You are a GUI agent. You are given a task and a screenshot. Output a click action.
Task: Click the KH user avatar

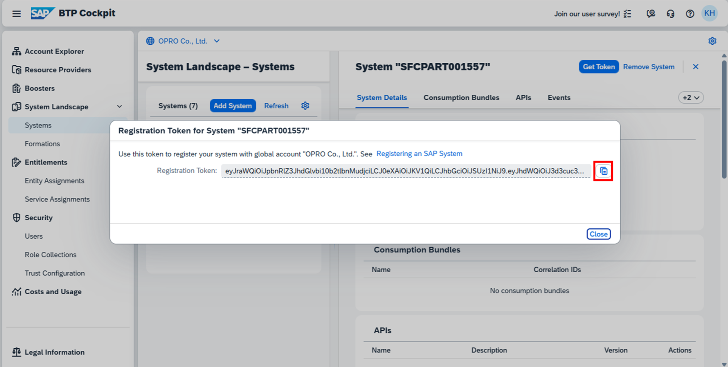coord(709,13)
